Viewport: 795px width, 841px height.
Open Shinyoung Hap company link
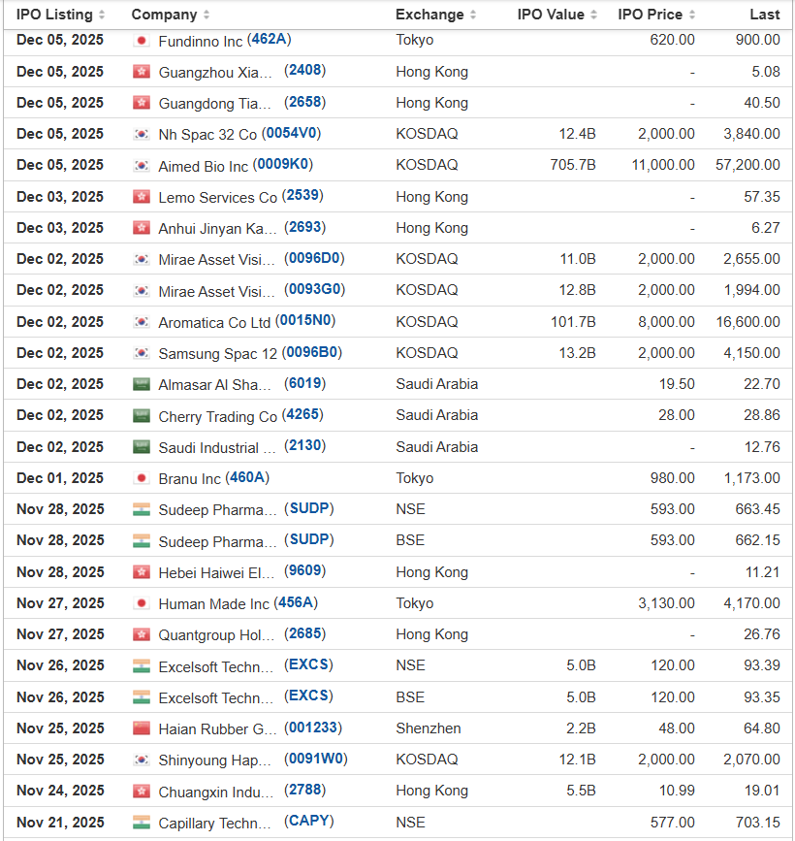tap(215, 760)
